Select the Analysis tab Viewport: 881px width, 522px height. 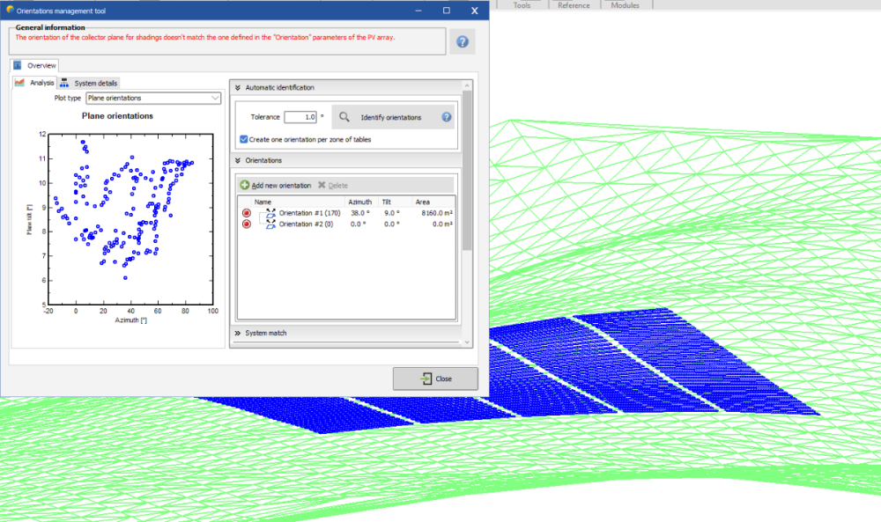click(x=35, y=83)
